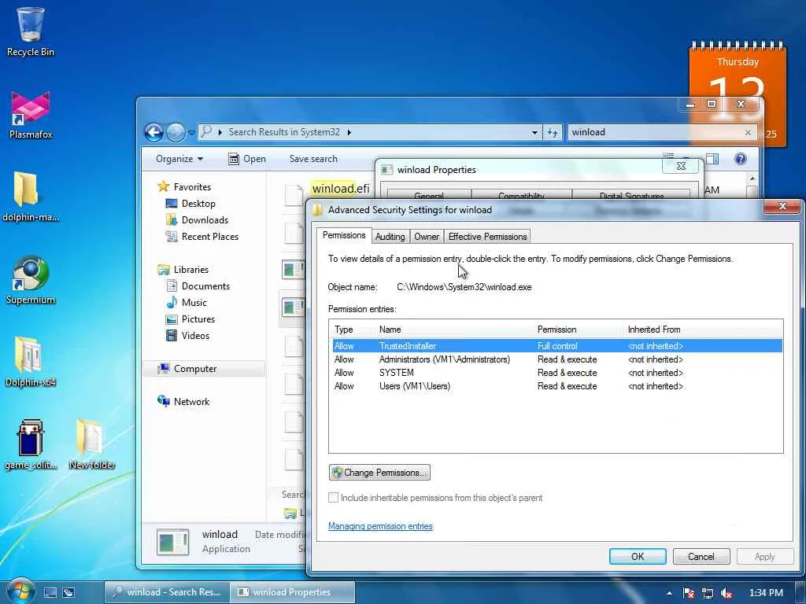Click the Apply button
The height and width of the screenshot is (604, 806).
tap(764, 556)
